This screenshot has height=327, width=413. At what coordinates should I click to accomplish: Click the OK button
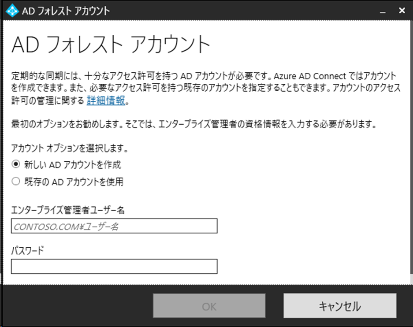(209, 306)
